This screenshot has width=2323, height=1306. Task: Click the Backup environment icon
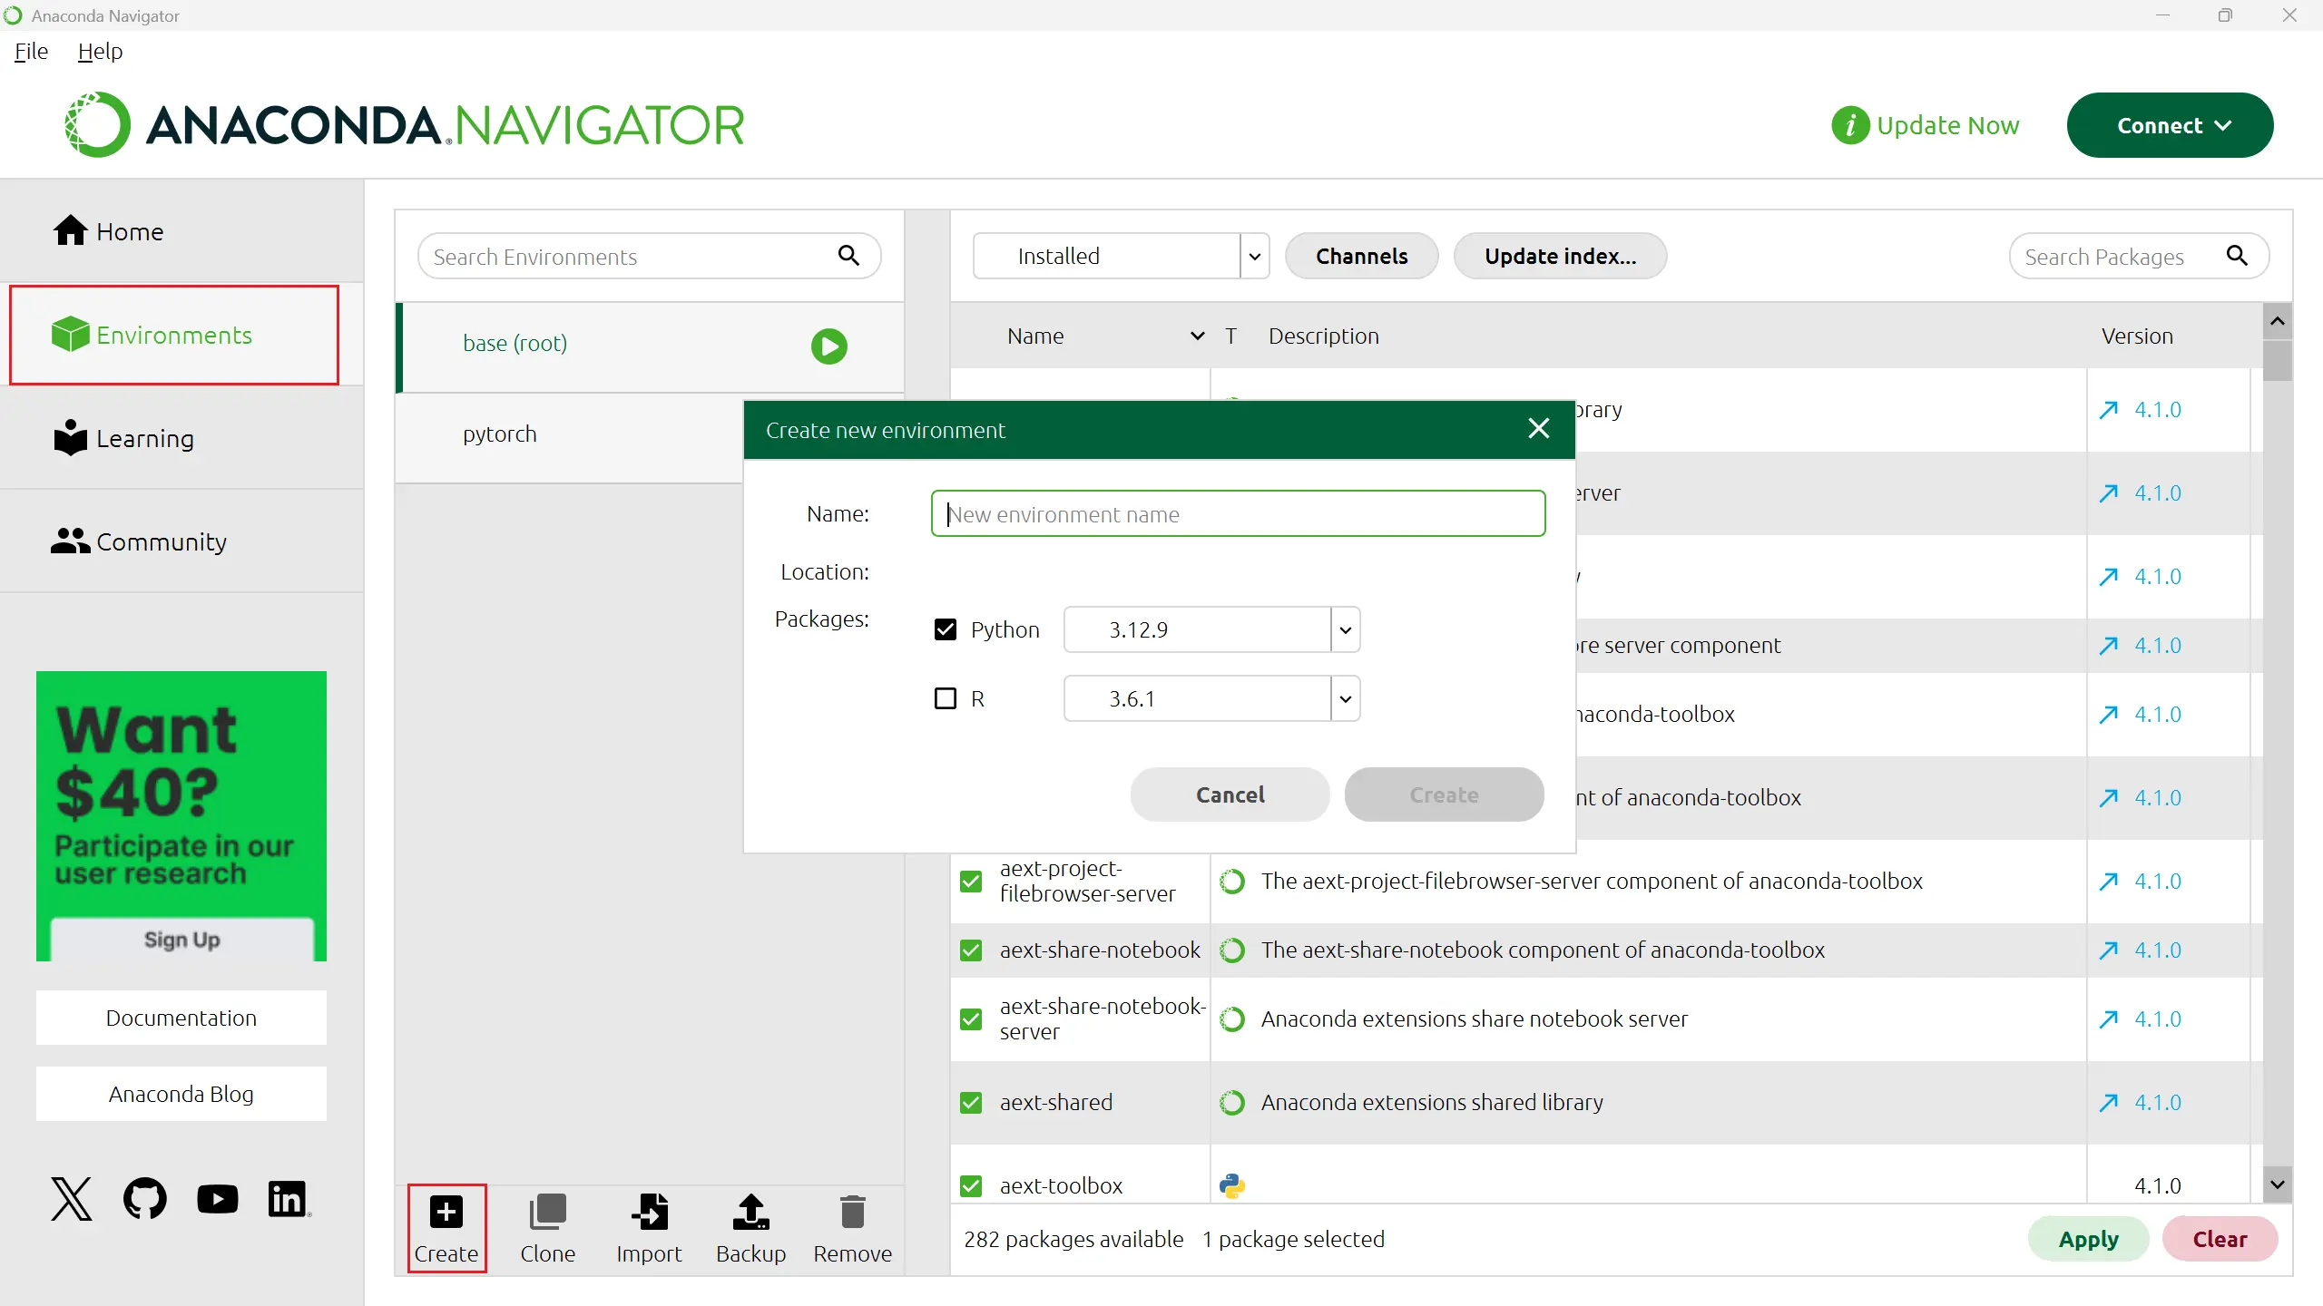coord(750,1212)
